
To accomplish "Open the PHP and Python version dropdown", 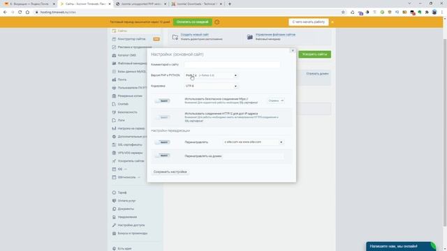I will 211,75.
